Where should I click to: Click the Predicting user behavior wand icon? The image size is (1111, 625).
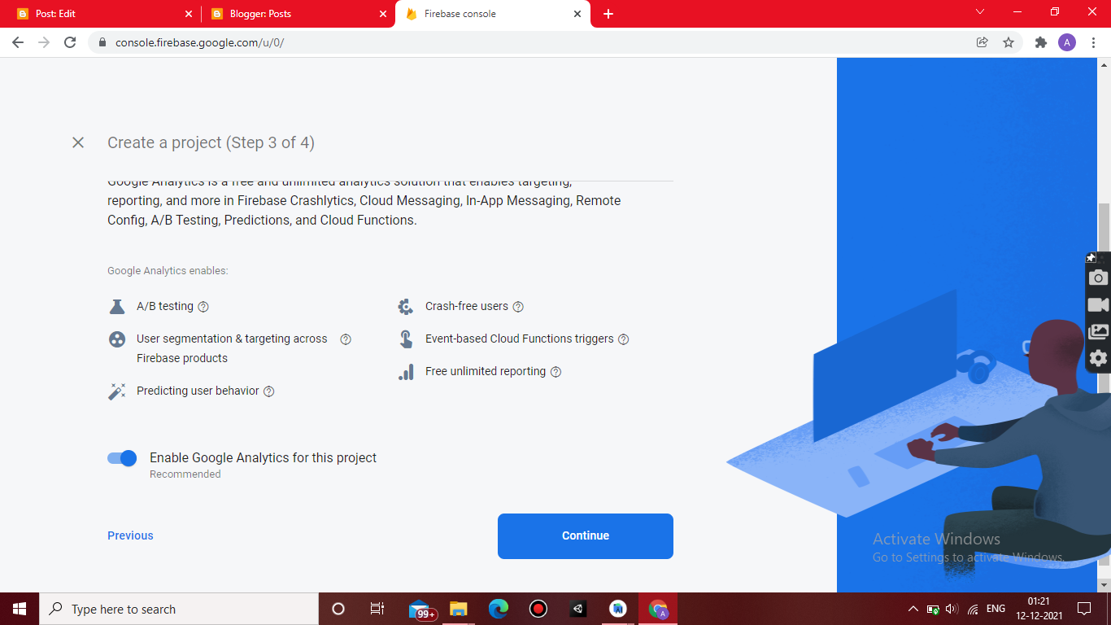click(117, 391)
